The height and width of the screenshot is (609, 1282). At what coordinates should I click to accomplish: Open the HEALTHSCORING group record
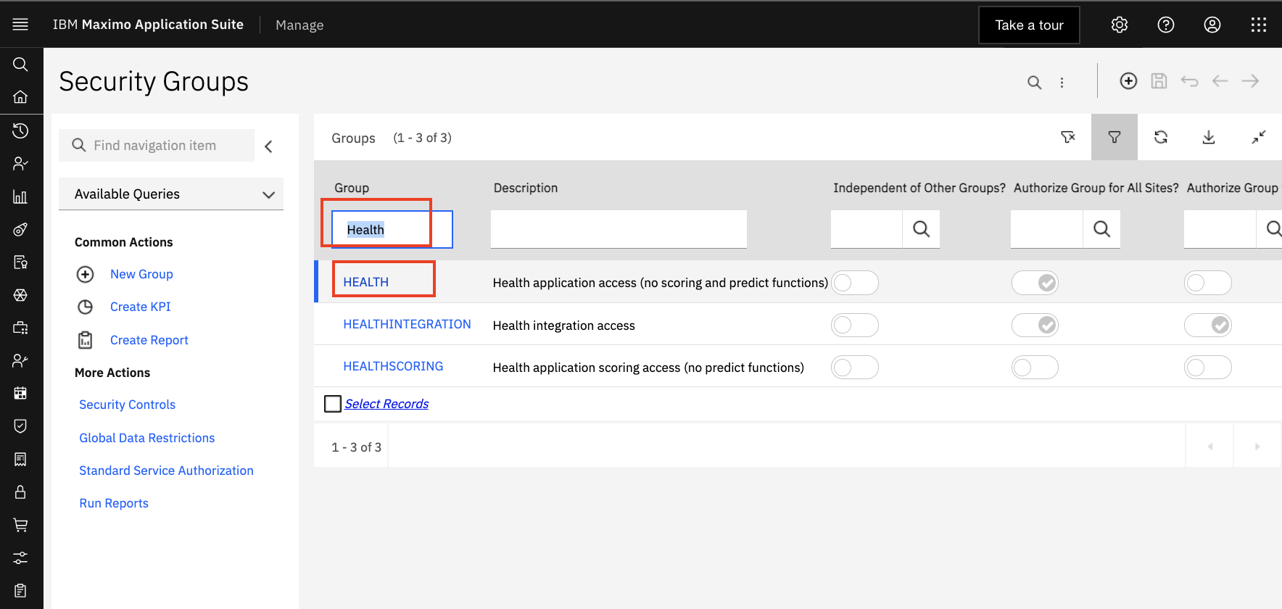coord(393,366)
